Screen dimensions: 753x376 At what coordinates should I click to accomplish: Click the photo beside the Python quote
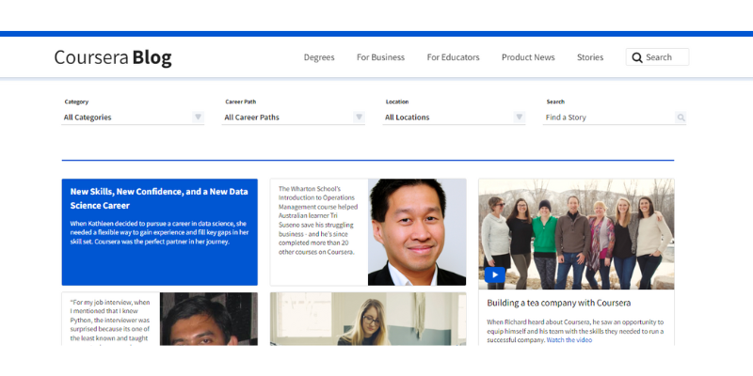[x=208, y=319]
